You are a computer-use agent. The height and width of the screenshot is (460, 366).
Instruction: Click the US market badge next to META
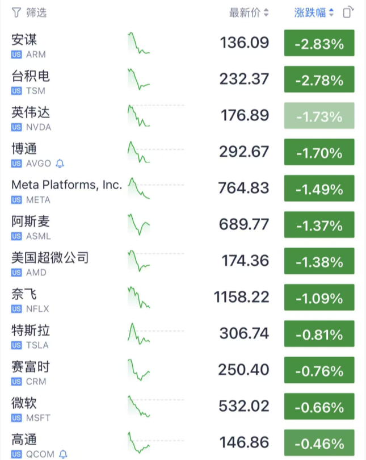click(17, 200)
